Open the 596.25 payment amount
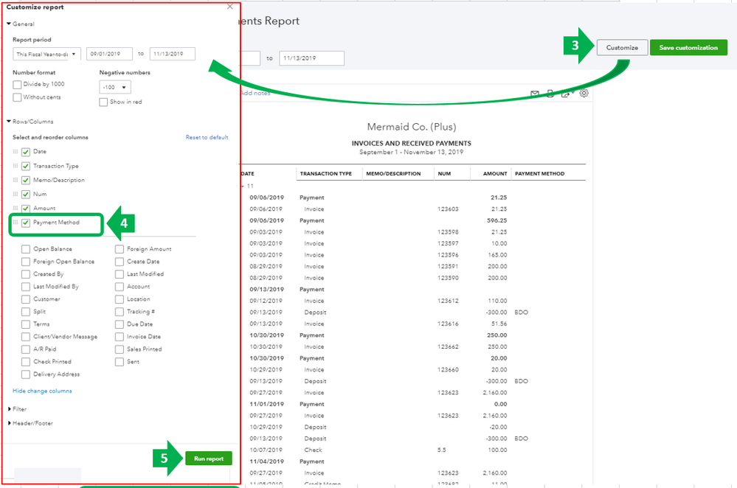 pos(496,220)
